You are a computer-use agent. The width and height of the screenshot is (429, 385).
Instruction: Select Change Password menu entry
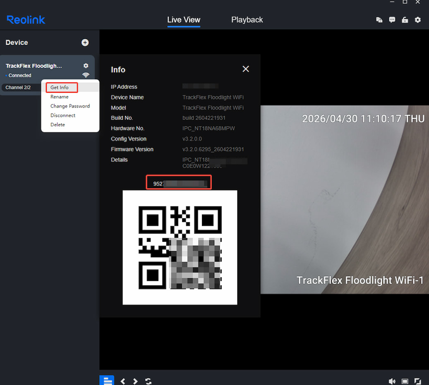pos(70,106)
